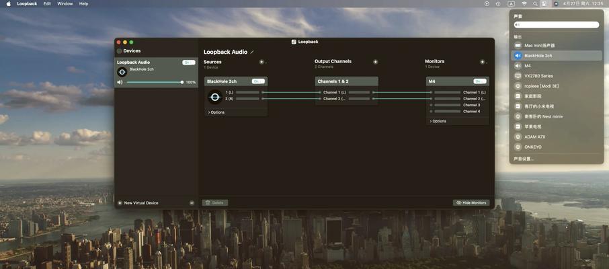The image size is (609, 269).
Task: Select VX2780 Series display output icon
Action: tap(518, 76)
